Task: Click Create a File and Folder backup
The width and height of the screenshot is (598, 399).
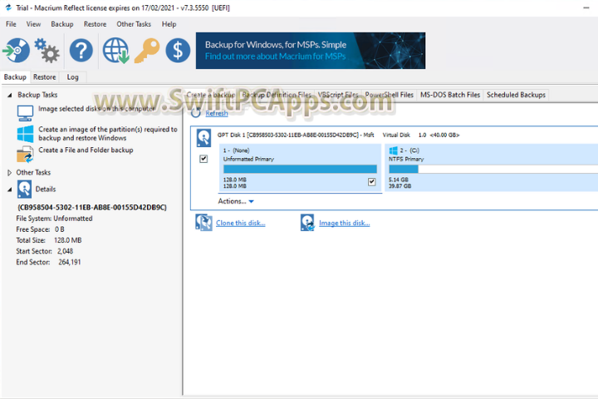Action: pyautogui.click(x=86, y=150)
